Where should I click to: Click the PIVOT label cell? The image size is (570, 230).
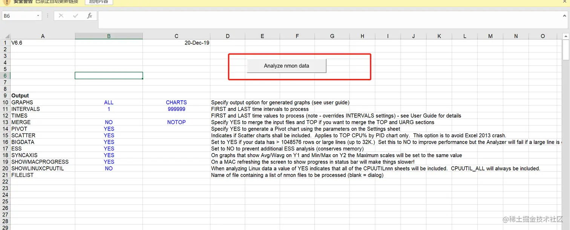pos(43,129)
